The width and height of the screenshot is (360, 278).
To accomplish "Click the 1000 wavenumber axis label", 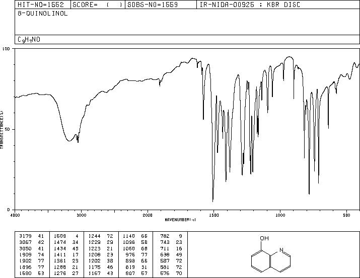I will (x=280, y=215).
